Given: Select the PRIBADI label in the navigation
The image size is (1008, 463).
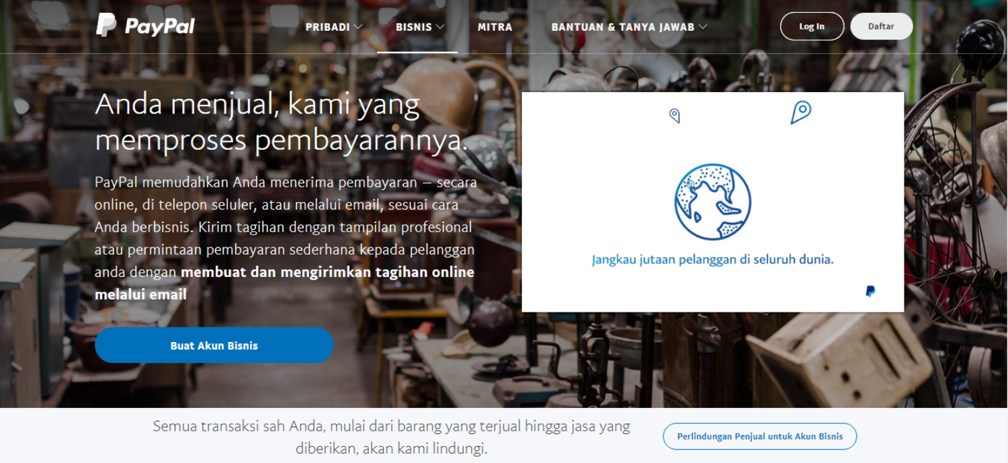Looking at the screenshot, I should 327,27.
